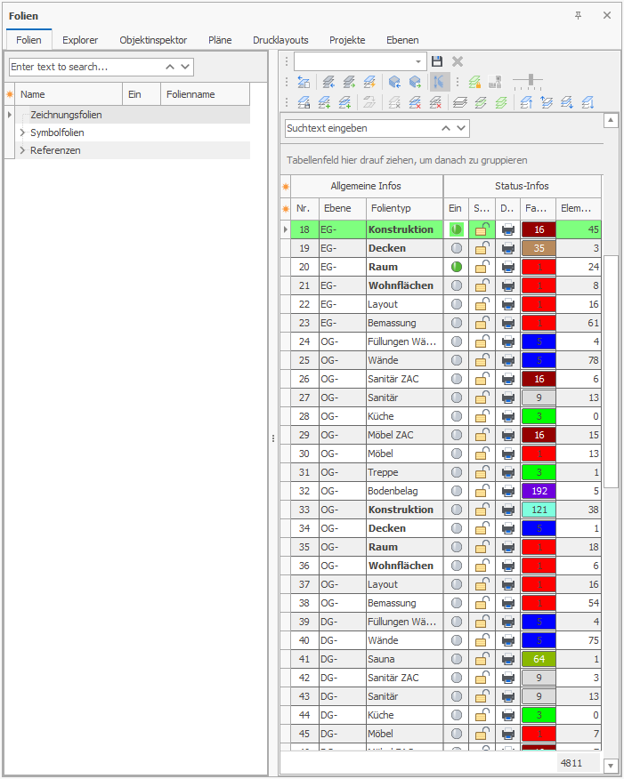
Task: Click the highlighted blue toolbar icon
Action: pyautogui.click(x=438, y=82)
